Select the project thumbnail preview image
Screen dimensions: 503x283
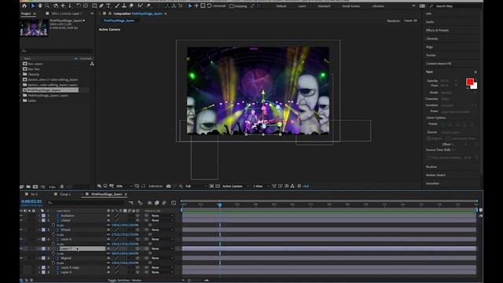[x=34, y=28]
